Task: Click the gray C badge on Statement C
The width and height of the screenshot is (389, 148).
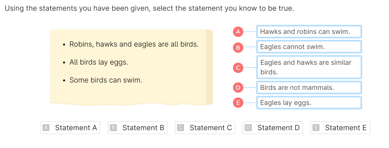Action: click(181, 128)
